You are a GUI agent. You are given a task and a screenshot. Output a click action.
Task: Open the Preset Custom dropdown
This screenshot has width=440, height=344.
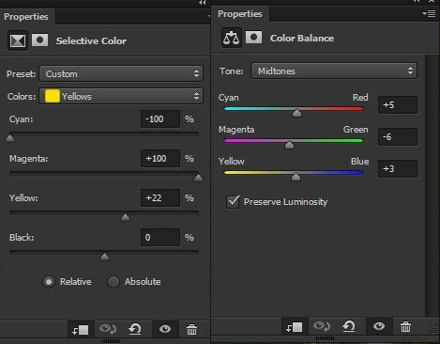click(x=121, y=73)
